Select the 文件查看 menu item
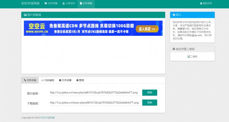Screen dimensions: 229x122 pos(86,3)
